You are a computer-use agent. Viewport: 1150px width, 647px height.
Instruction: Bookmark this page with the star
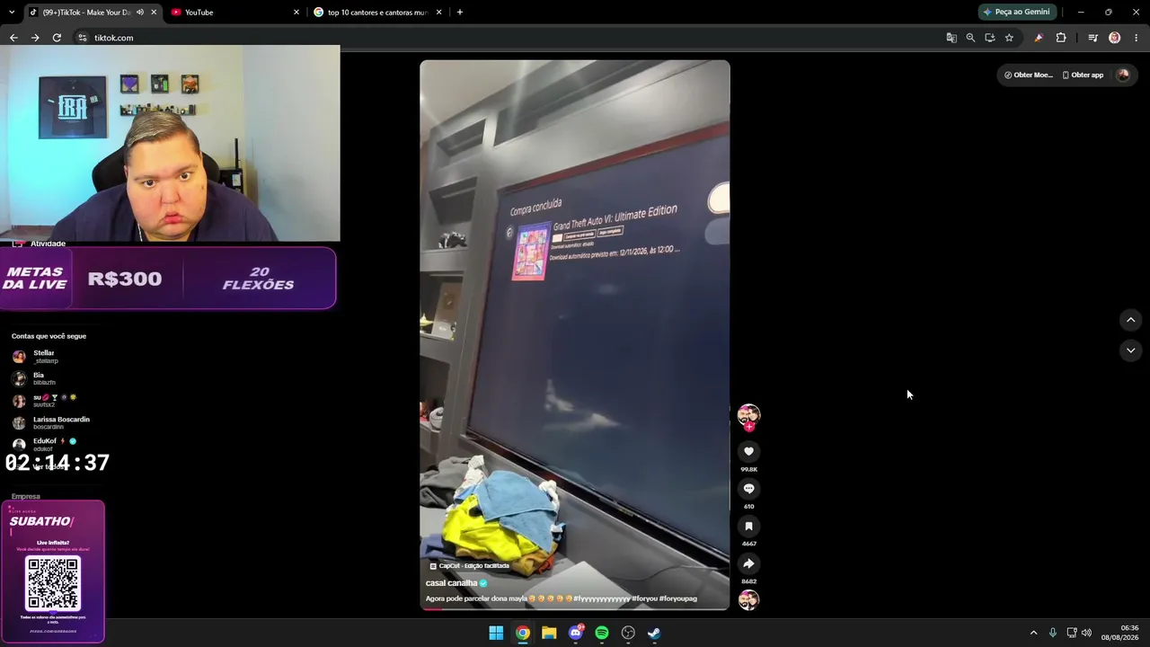(1009, 38)
